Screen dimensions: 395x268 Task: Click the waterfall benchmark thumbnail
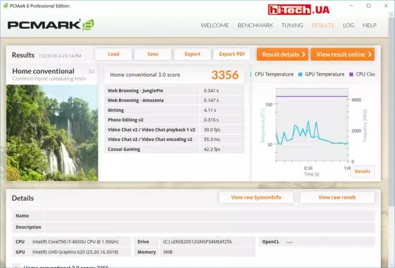52,132
